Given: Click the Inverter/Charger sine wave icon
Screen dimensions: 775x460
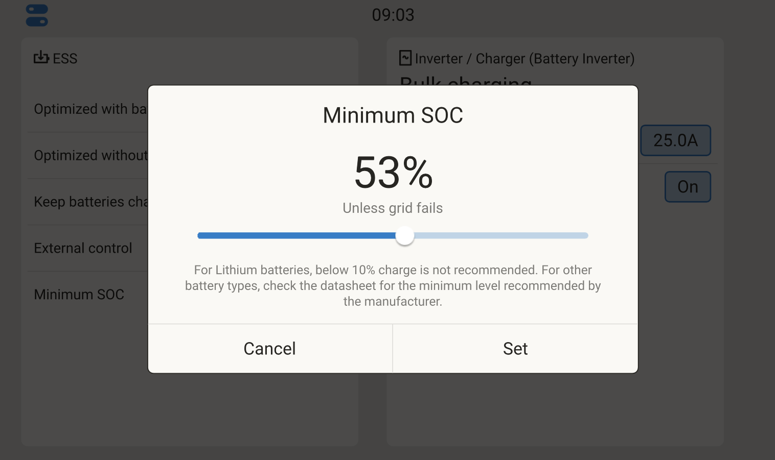Looking at the screenshot, I should click(x=405, y=58).
